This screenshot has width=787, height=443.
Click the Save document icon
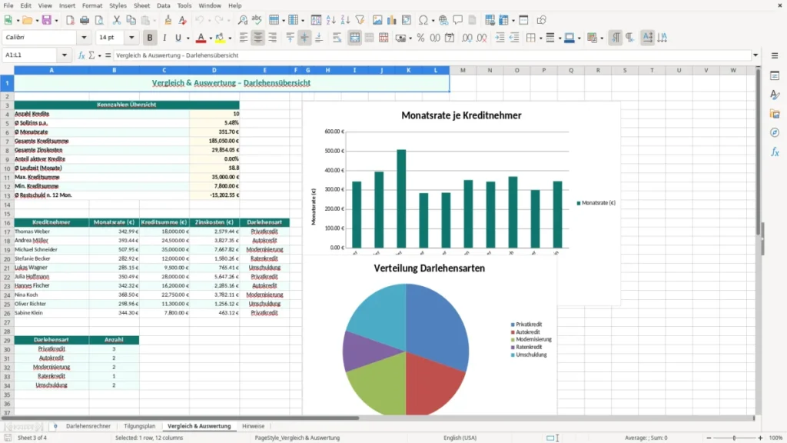[46, 20]
